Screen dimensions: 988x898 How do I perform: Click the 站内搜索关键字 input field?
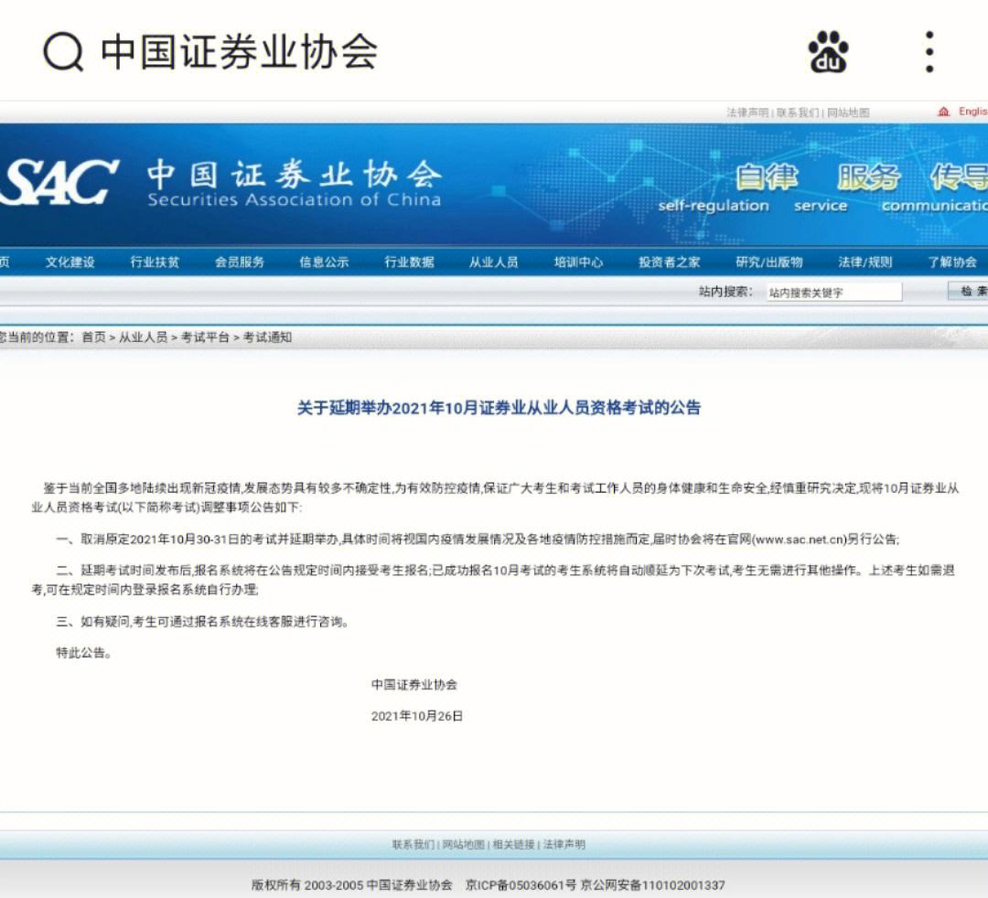(x=834, y=293)
